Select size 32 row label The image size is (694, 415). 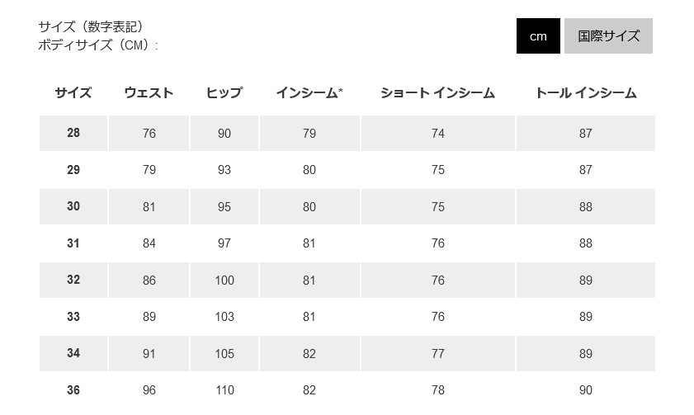click(x=73, y=280)
